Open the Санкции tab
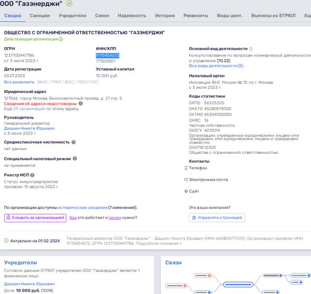 click(40, 16)
